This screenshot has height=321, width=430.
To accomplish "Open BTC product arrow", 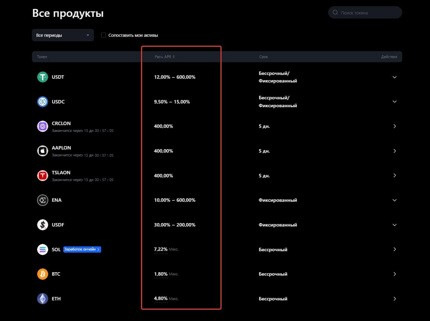I will (x=395, y=274).
